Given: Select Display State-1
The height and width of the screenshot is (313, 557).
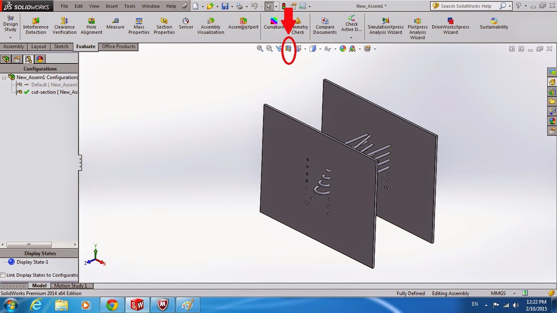Looking at the screenshot, I should coord(32,262).
